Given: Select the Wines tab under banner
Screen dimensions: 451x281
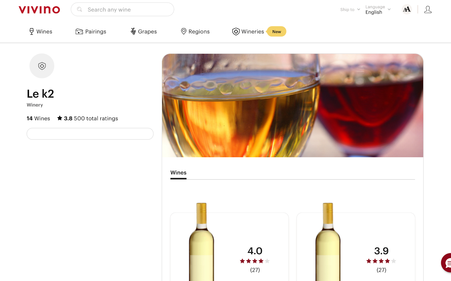Looking at the screenshot, I should point(178,173).
